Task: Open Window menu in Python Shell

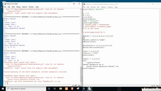Action: [31, 7]
